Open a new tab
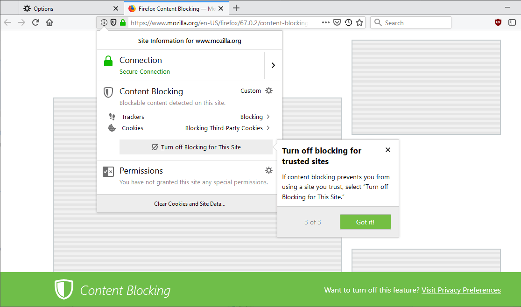 [x=236, y=8]
